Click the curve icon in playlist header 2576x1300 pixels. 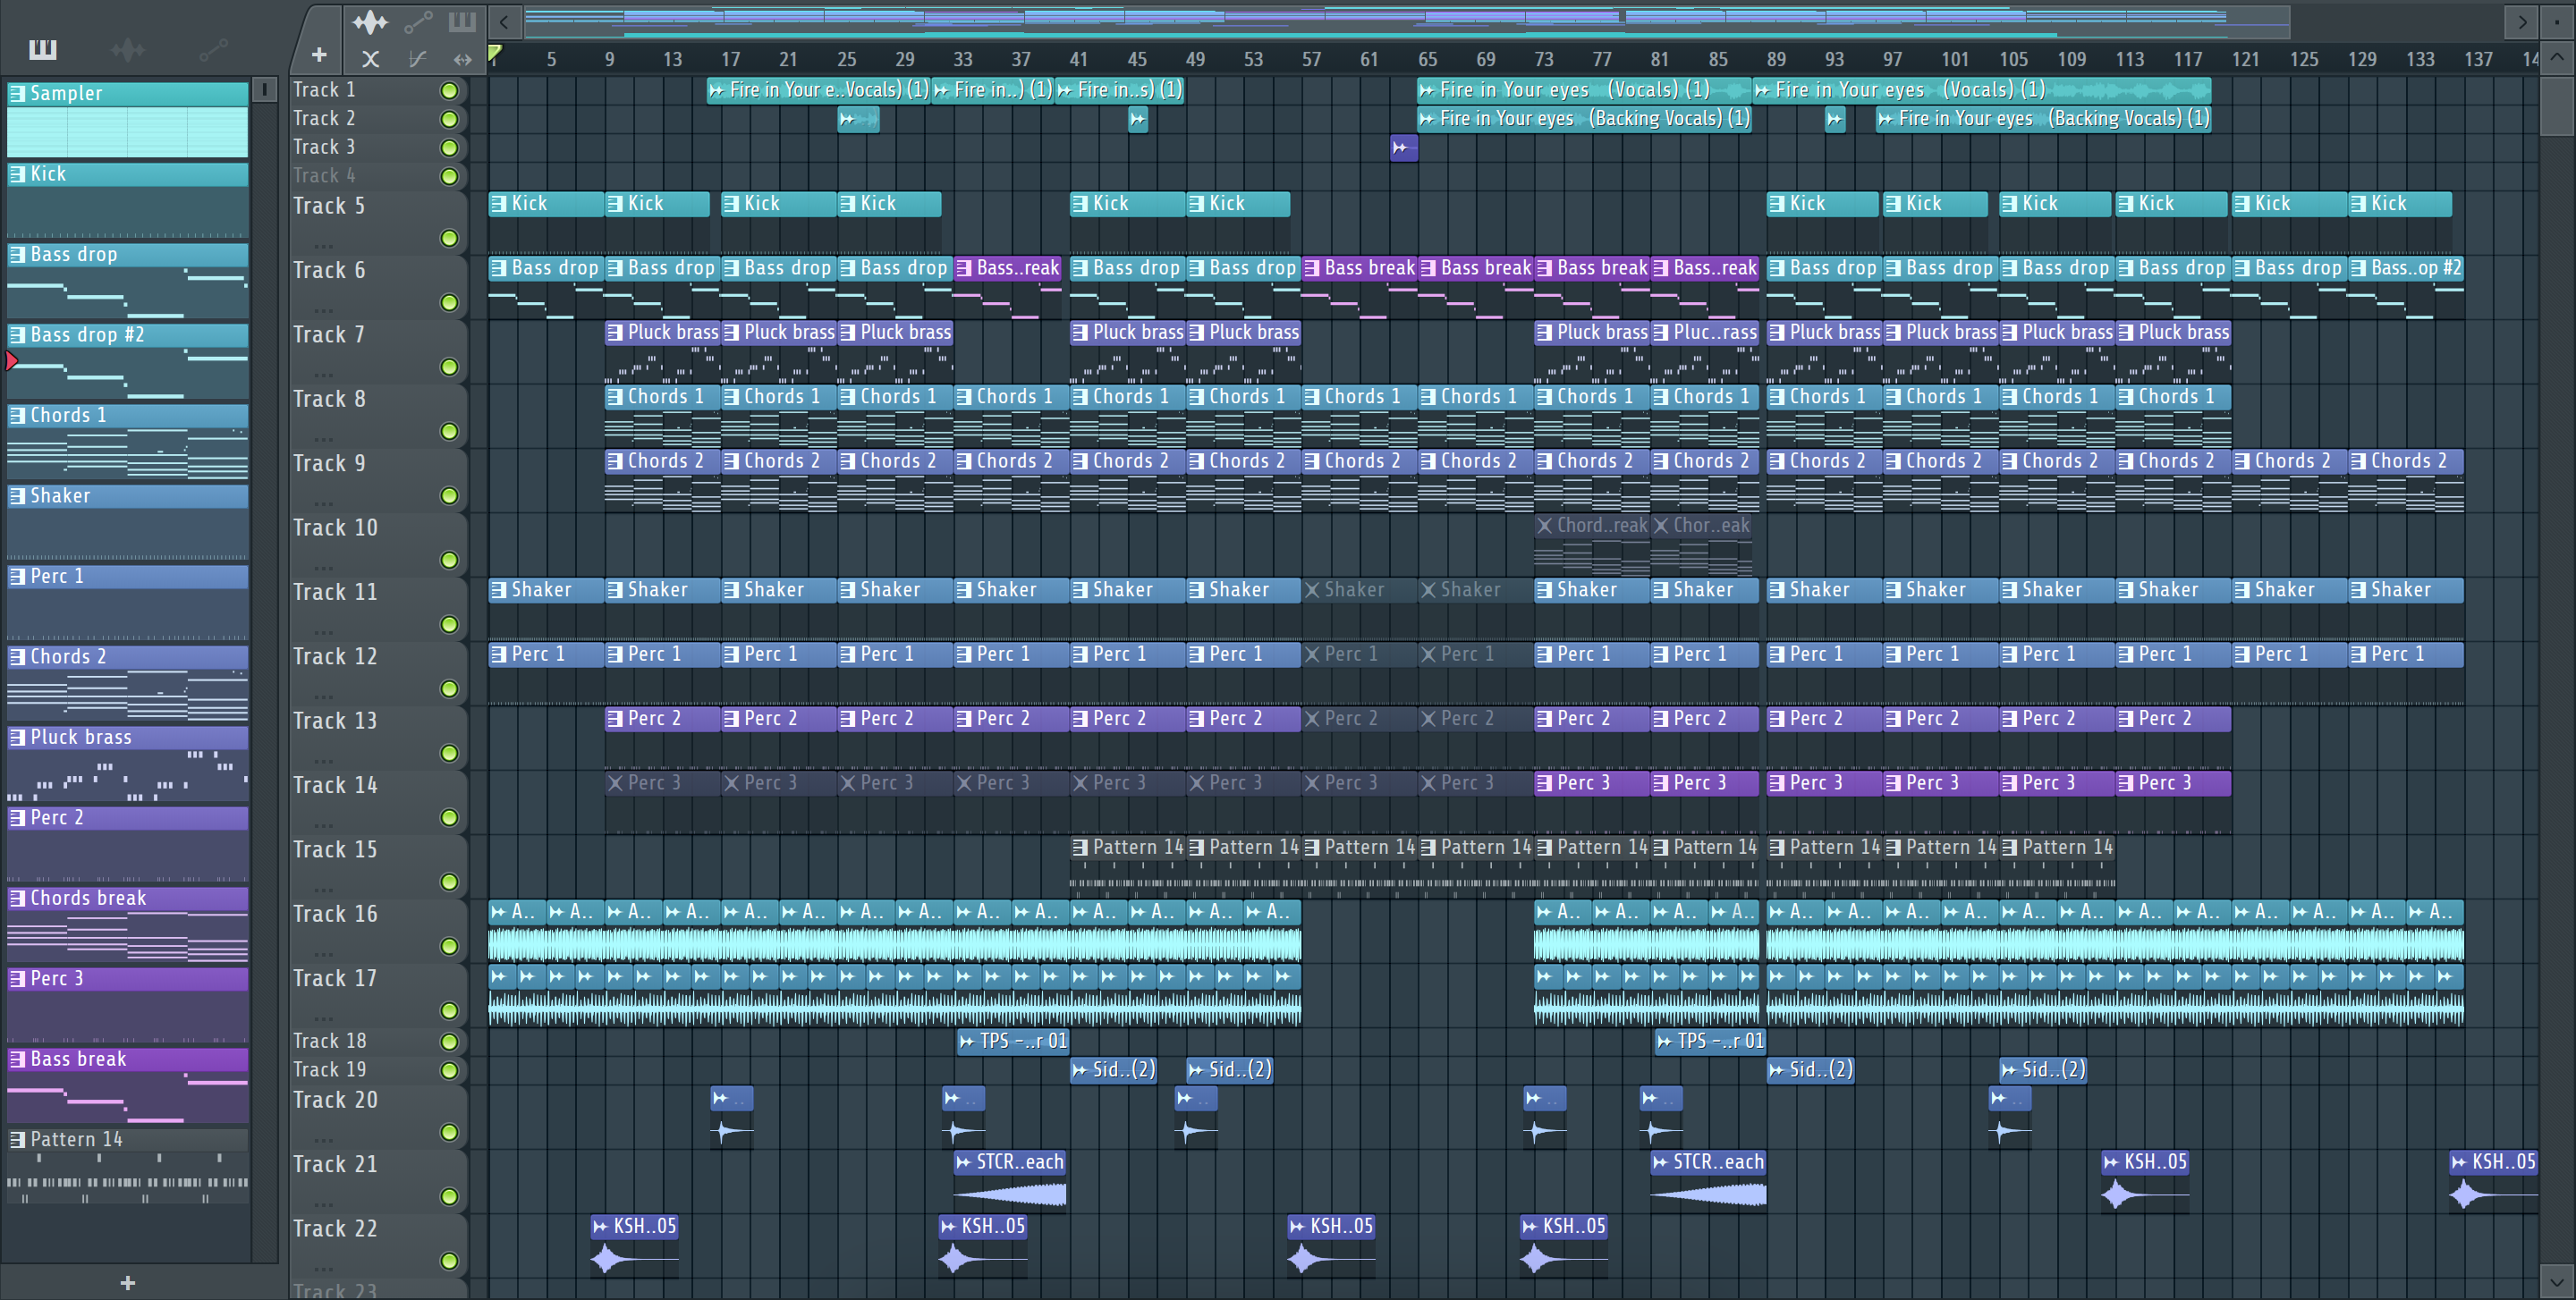point(418,59)
